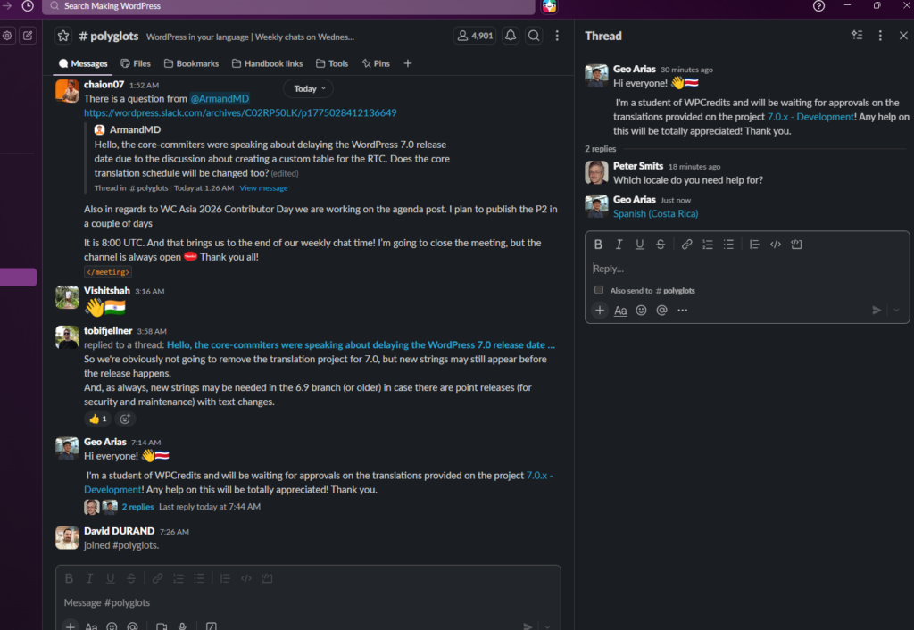Click the search-in-channel magnifier icon
Screen dimensions: 914x630
(534, 36)
